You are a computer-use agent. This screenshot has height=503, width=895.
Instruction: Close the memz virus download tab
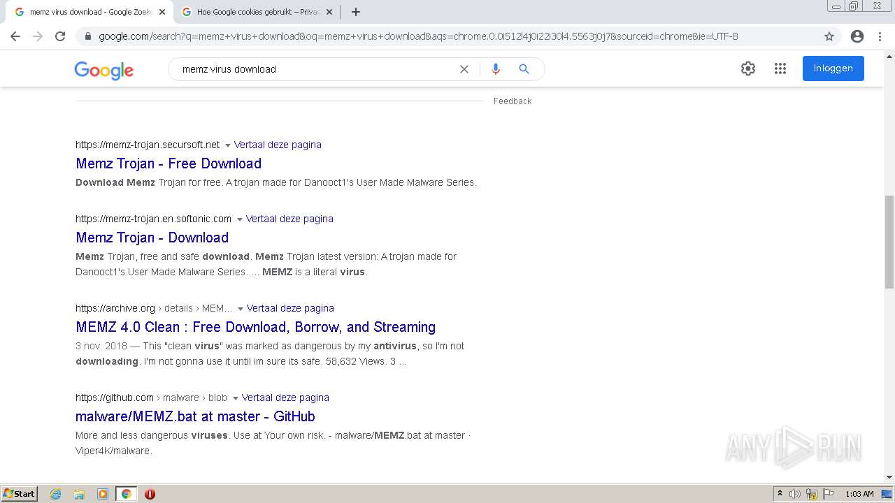pyautogui.click(x=162, y=12)
